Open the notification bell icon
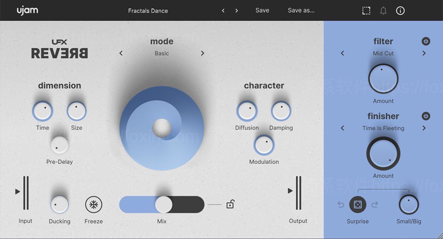This screenshot has width=443, height=239. pyautogui.click(x=383, y=10)
